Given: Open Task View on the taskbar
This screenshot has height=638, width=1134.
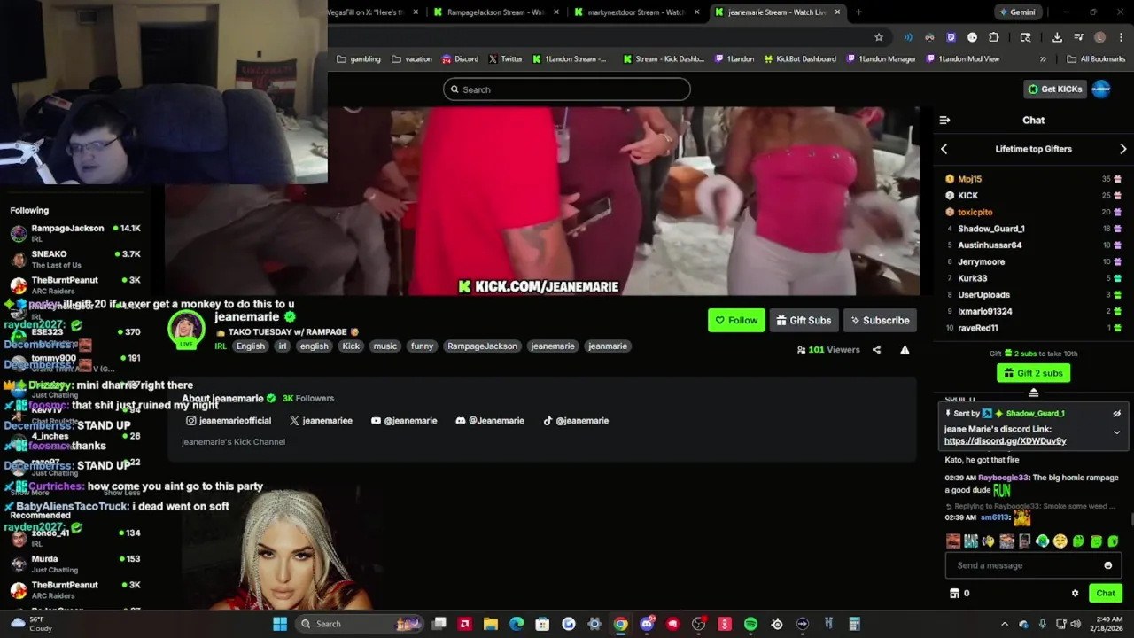Looking at the screenshot, I should click(439, 624).
